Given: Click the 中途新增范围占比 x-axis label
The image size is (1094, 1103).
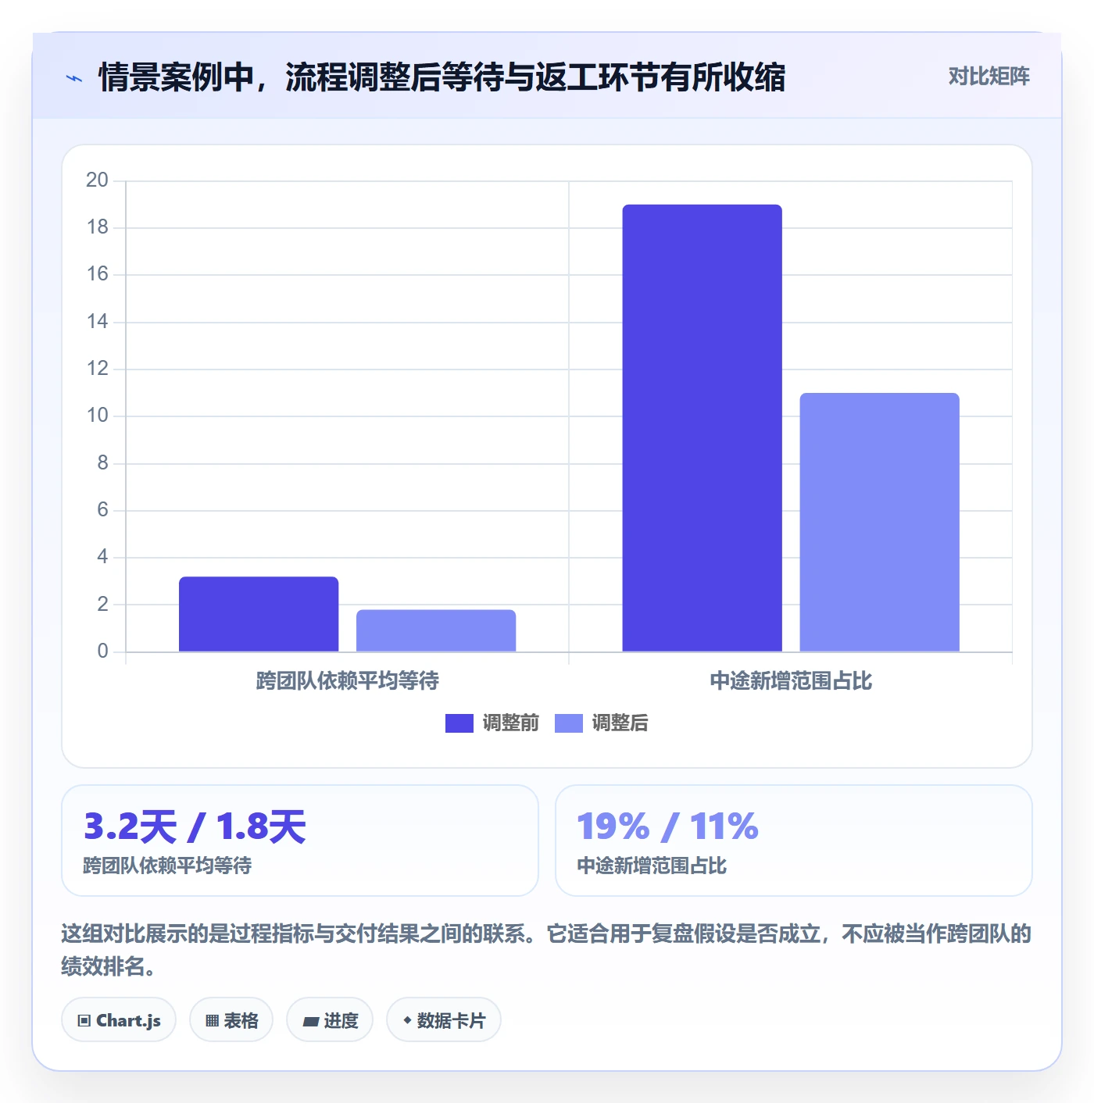Looking at the screenshot, I should 791,681.
